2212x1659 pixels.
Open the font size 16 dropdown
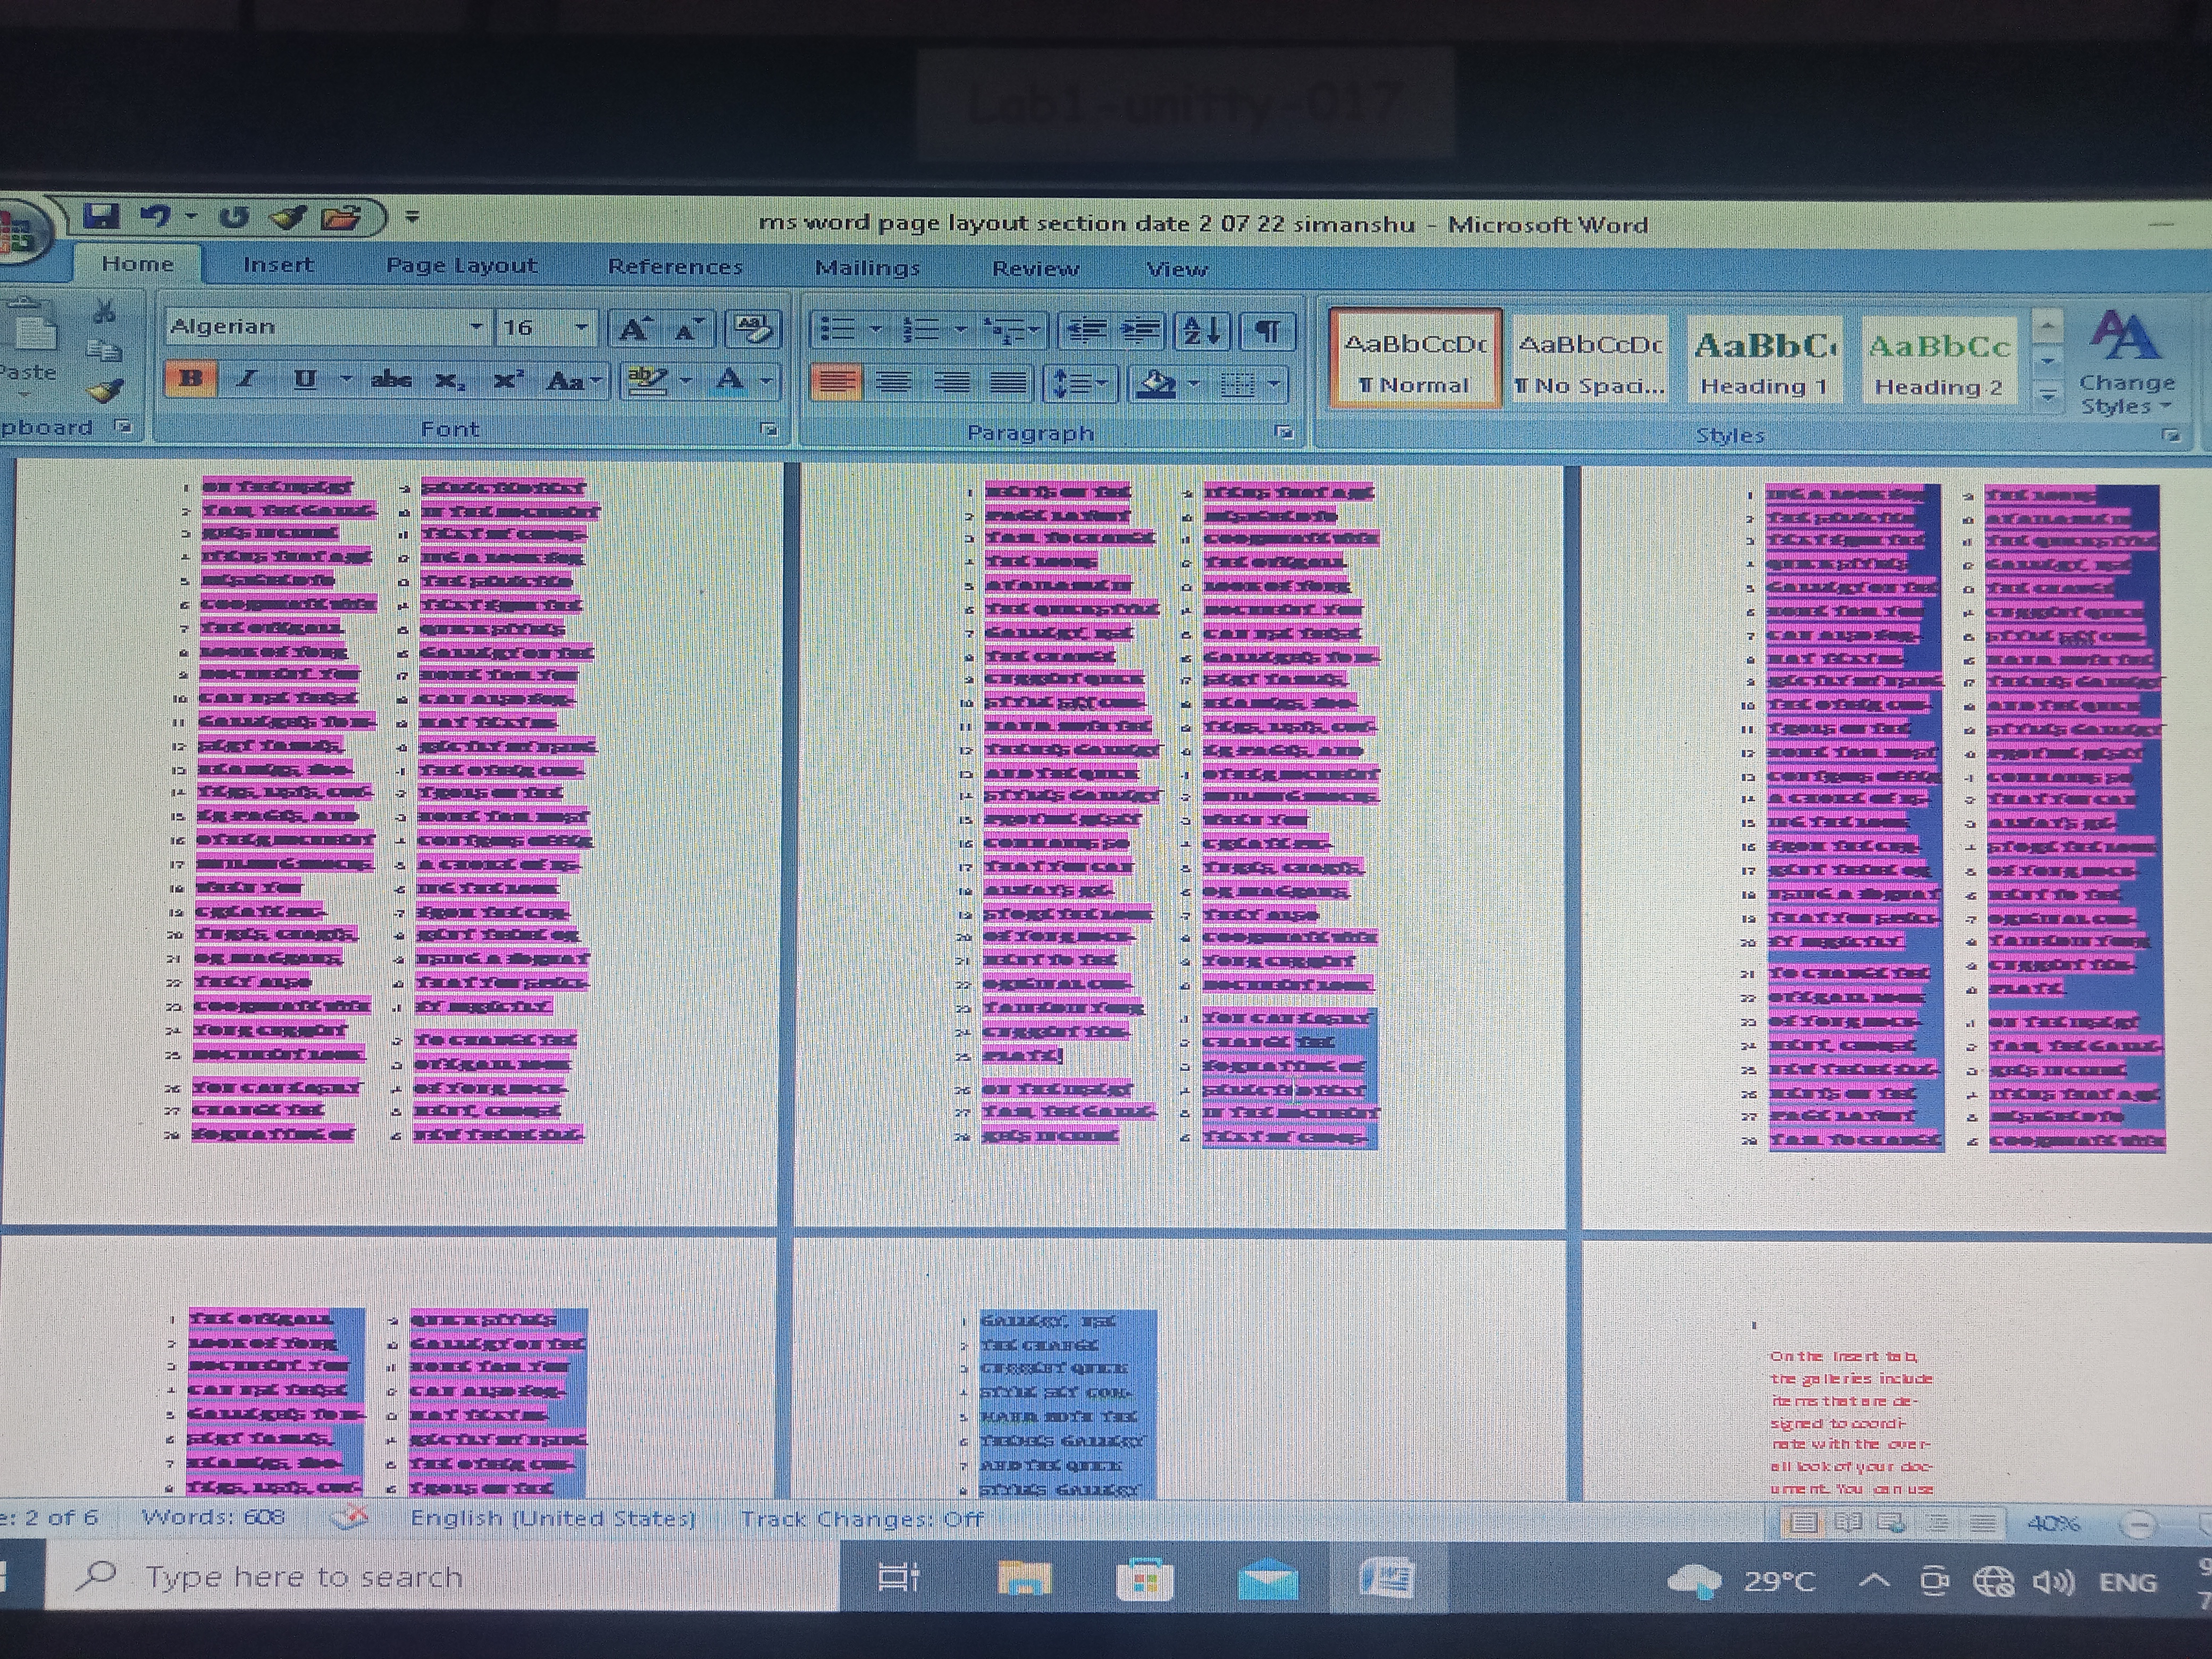pyautogui.click(x=581, y=328)
